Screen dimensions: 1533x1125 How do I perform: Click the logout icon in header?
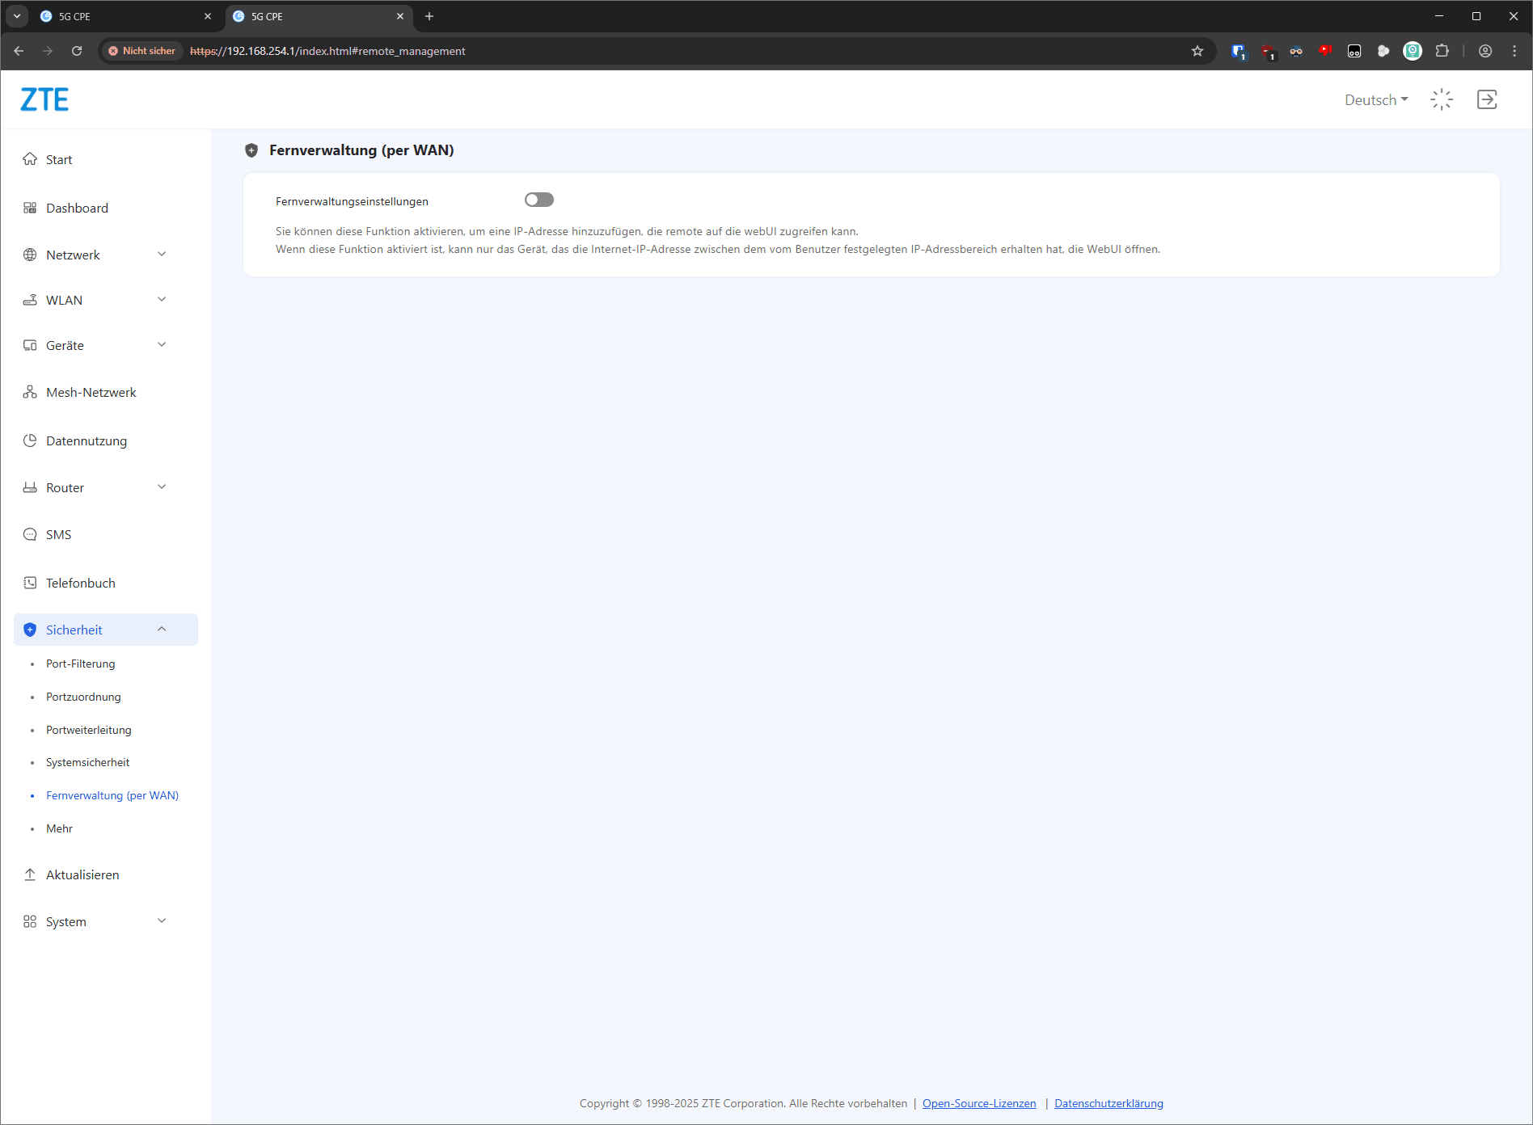pos(1486,99)
